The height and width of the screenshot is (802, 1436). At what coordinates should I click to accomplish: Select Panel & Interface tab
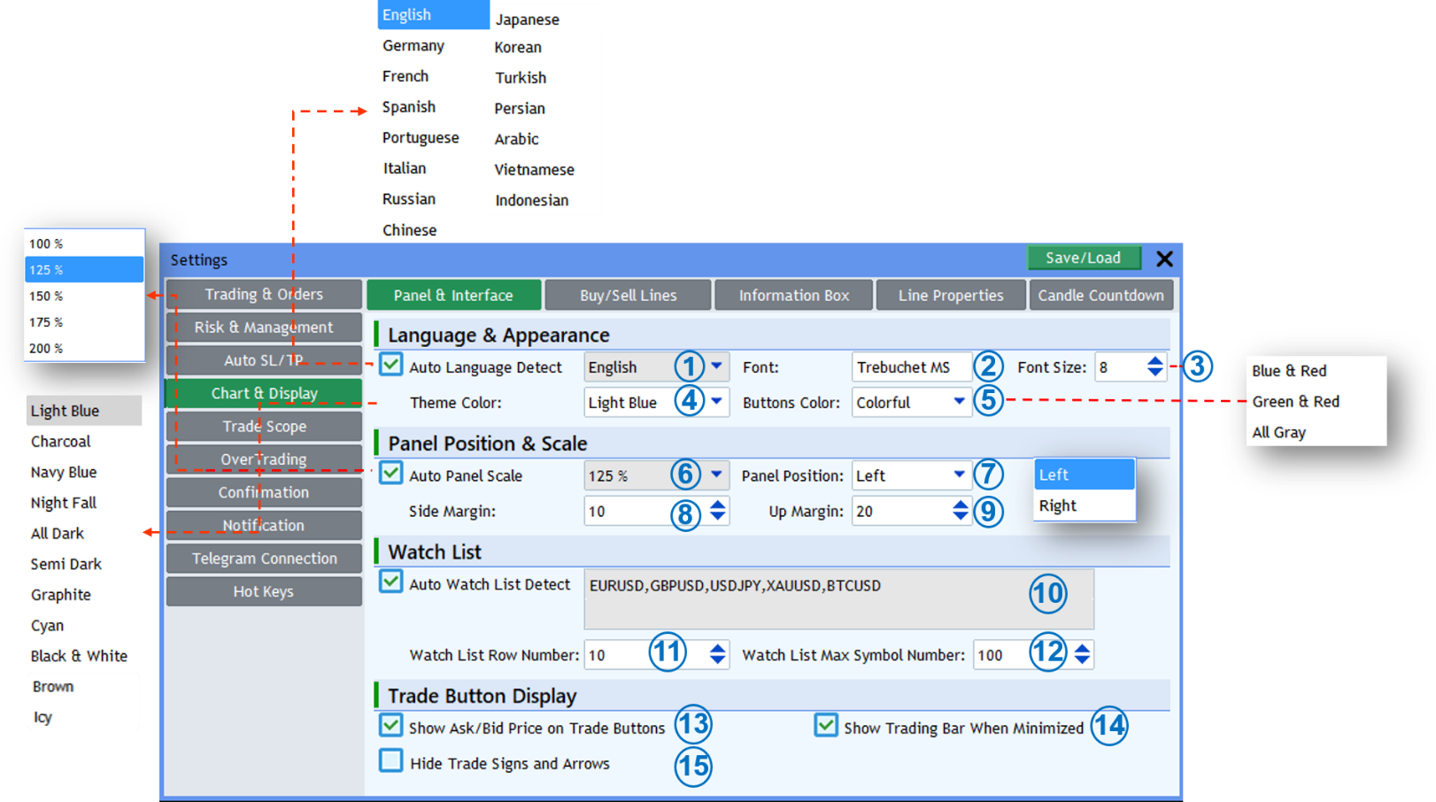point(453,295)
